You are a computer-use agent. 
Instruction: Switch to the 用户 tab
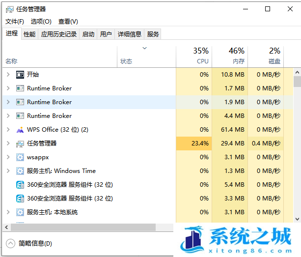point(106,34)
